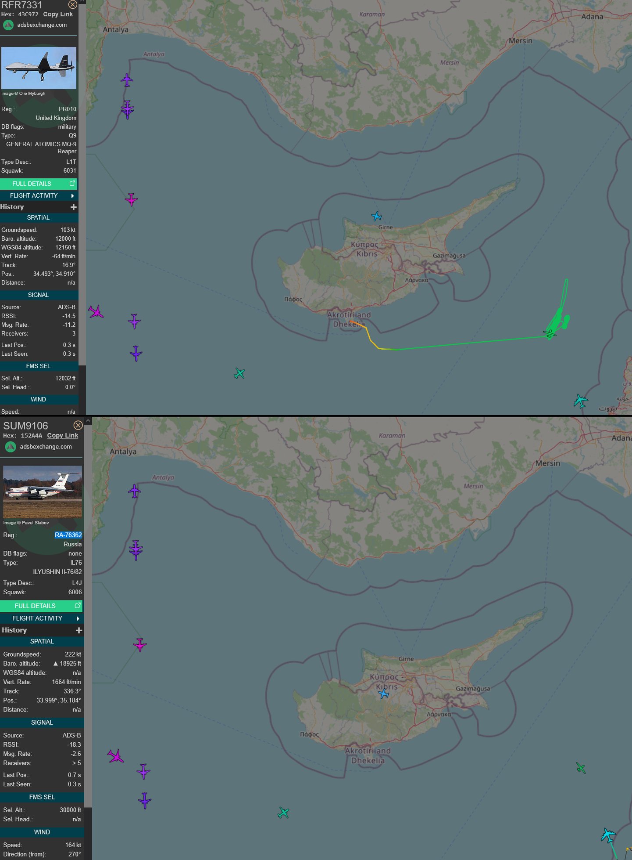
Task: Click the Vert. Rate value 1664 ft/min
Action: (66, 682)
